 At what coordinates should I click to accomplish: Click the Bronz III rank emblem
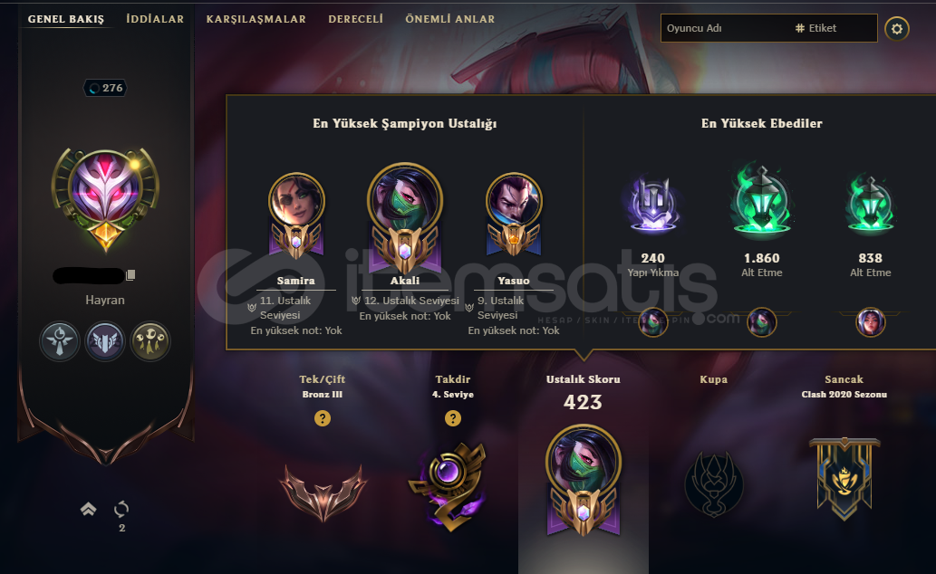(323, 493)
